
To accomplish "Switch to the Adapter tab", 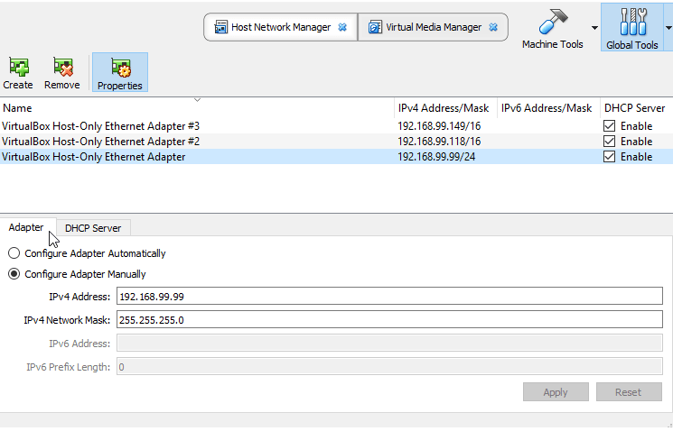I will click(x=26, y=227).
